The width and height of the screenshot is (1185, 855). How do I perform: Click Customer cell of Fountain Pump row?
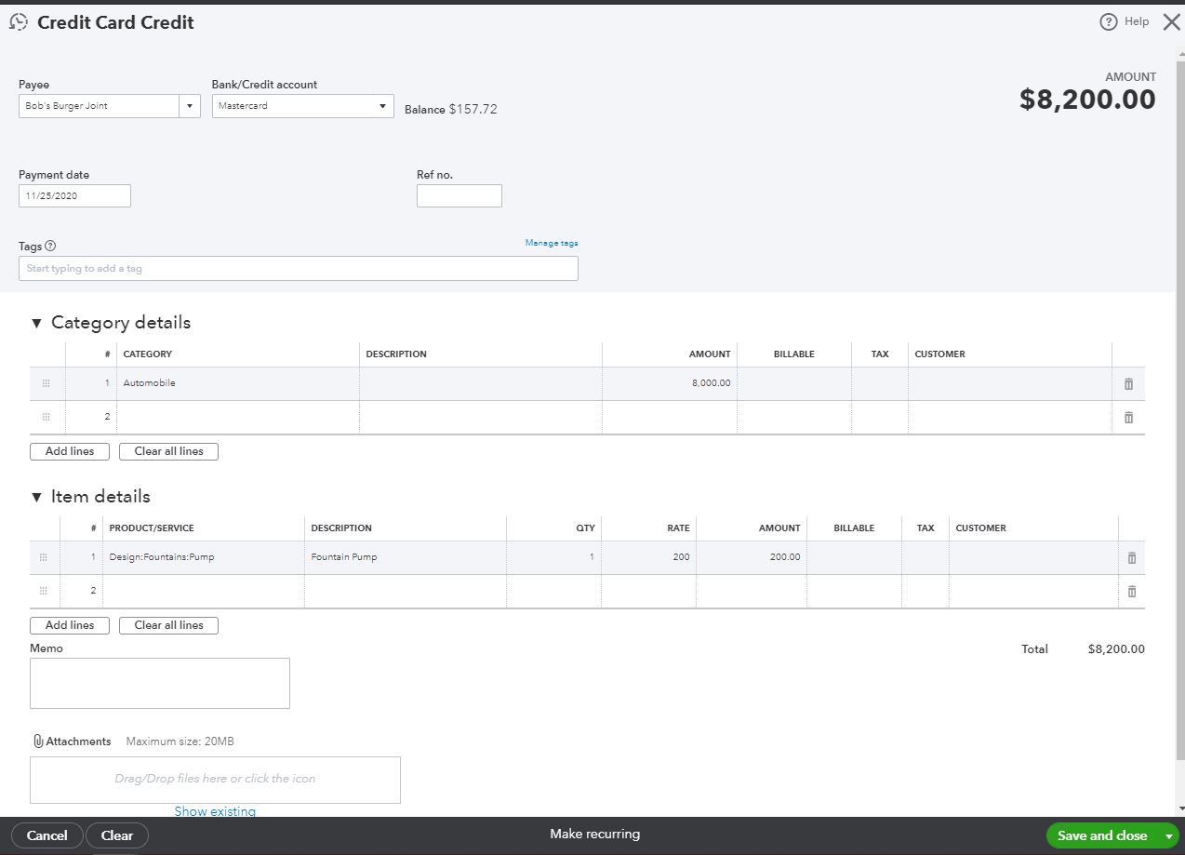pos(1033,557)
